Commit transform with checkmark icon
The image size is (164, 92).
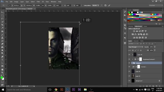click(109, 5)
